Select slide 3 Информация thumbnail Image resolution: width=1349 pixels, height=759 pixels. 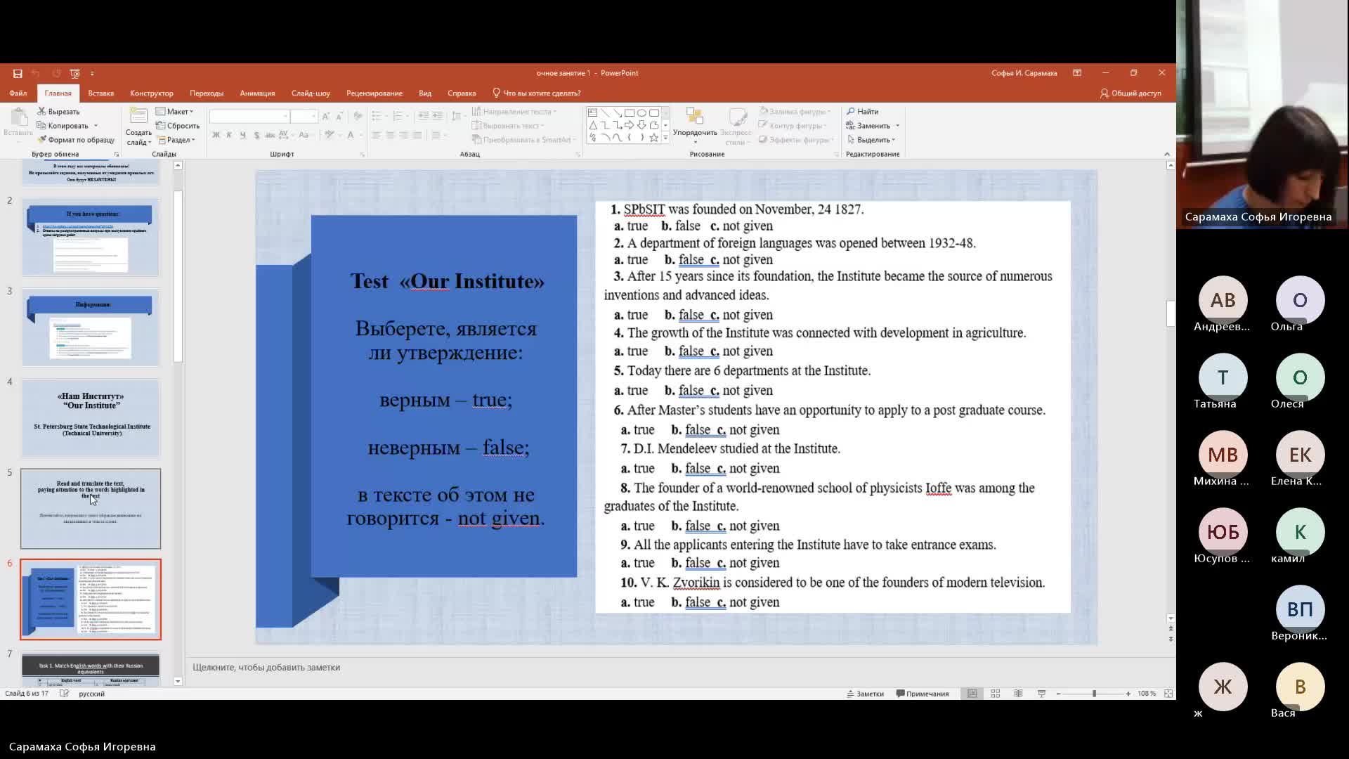91,327
